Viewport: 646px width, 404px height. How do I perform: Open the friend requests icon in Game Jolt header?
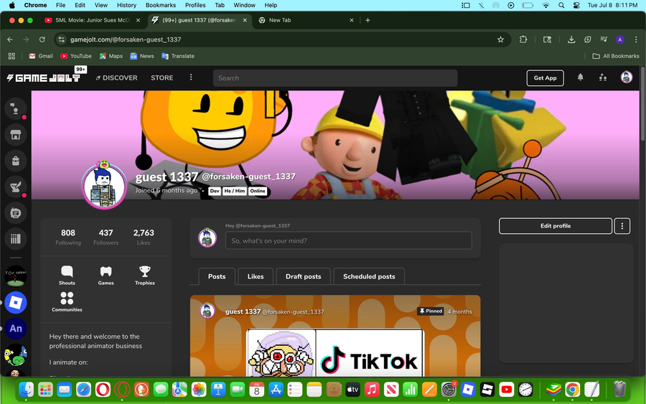pyautogui.click(x=603, y=77)
